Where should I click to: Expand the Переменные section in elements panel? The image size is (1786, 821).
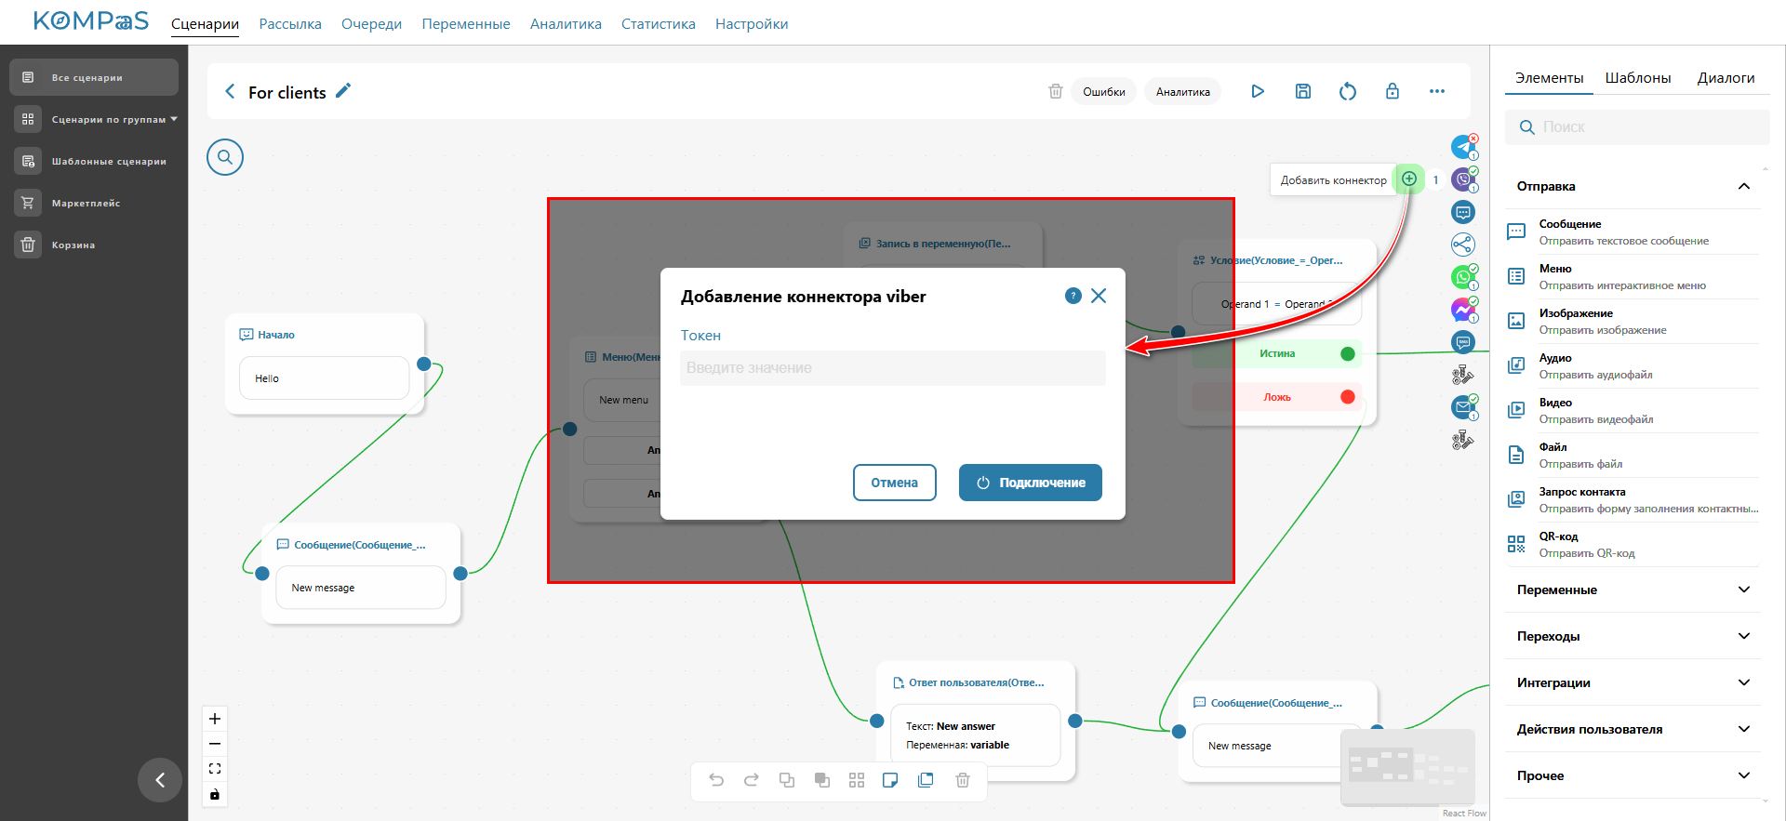tap(1633, 589)
